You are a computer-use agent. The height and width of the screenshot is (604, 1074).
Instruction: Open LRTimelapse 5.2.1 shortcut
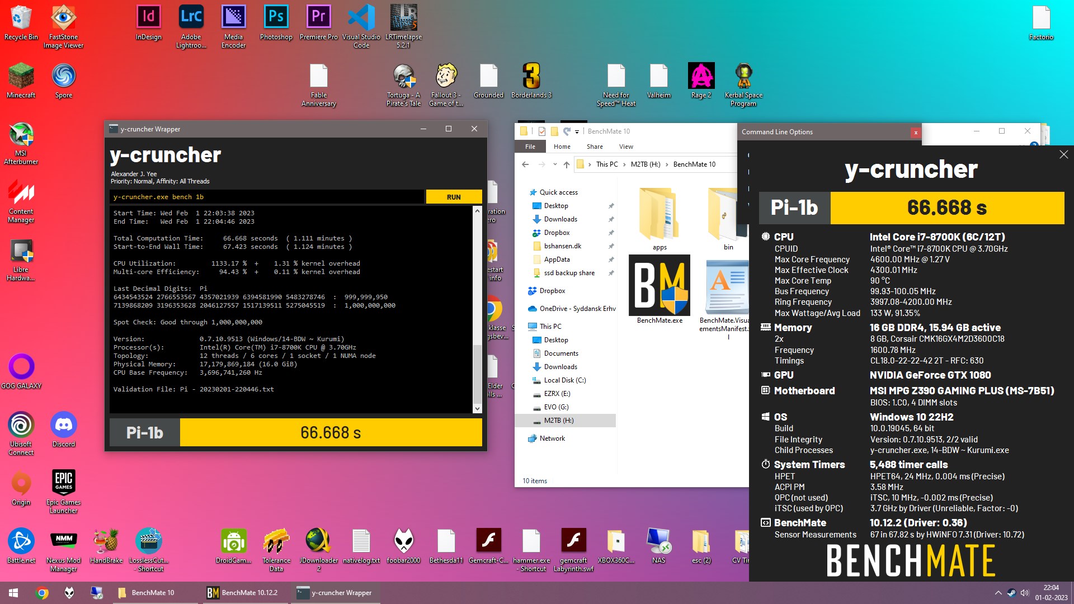(x=403, y=27)
